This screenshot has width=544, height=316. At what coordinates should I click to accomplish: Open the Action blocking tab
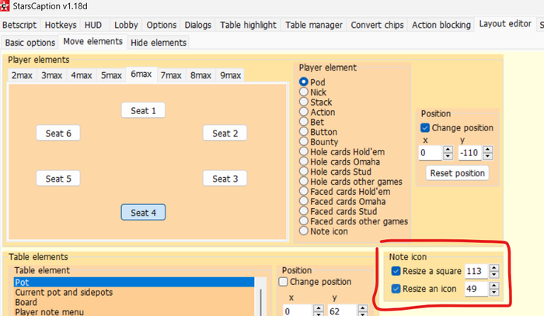tap(441, 25)
